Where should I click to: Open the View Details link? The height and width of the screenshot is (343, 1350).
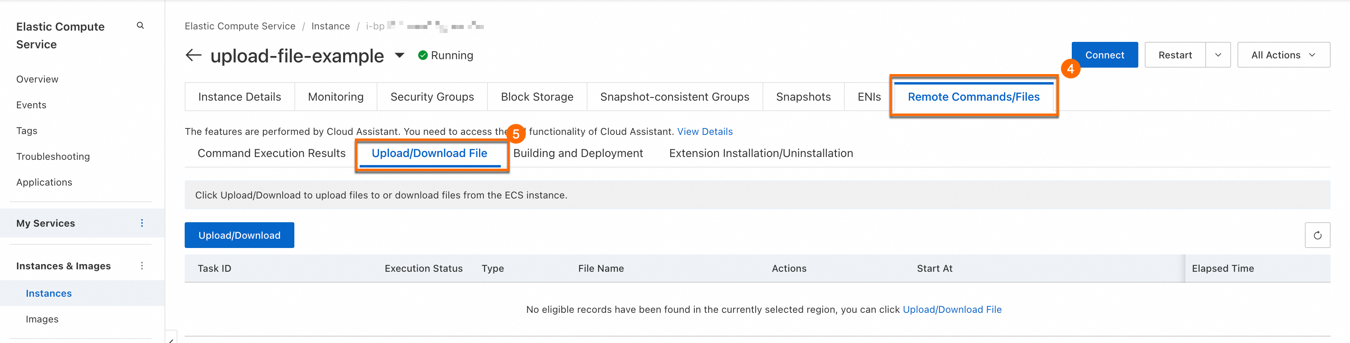[x=704, y=131]
